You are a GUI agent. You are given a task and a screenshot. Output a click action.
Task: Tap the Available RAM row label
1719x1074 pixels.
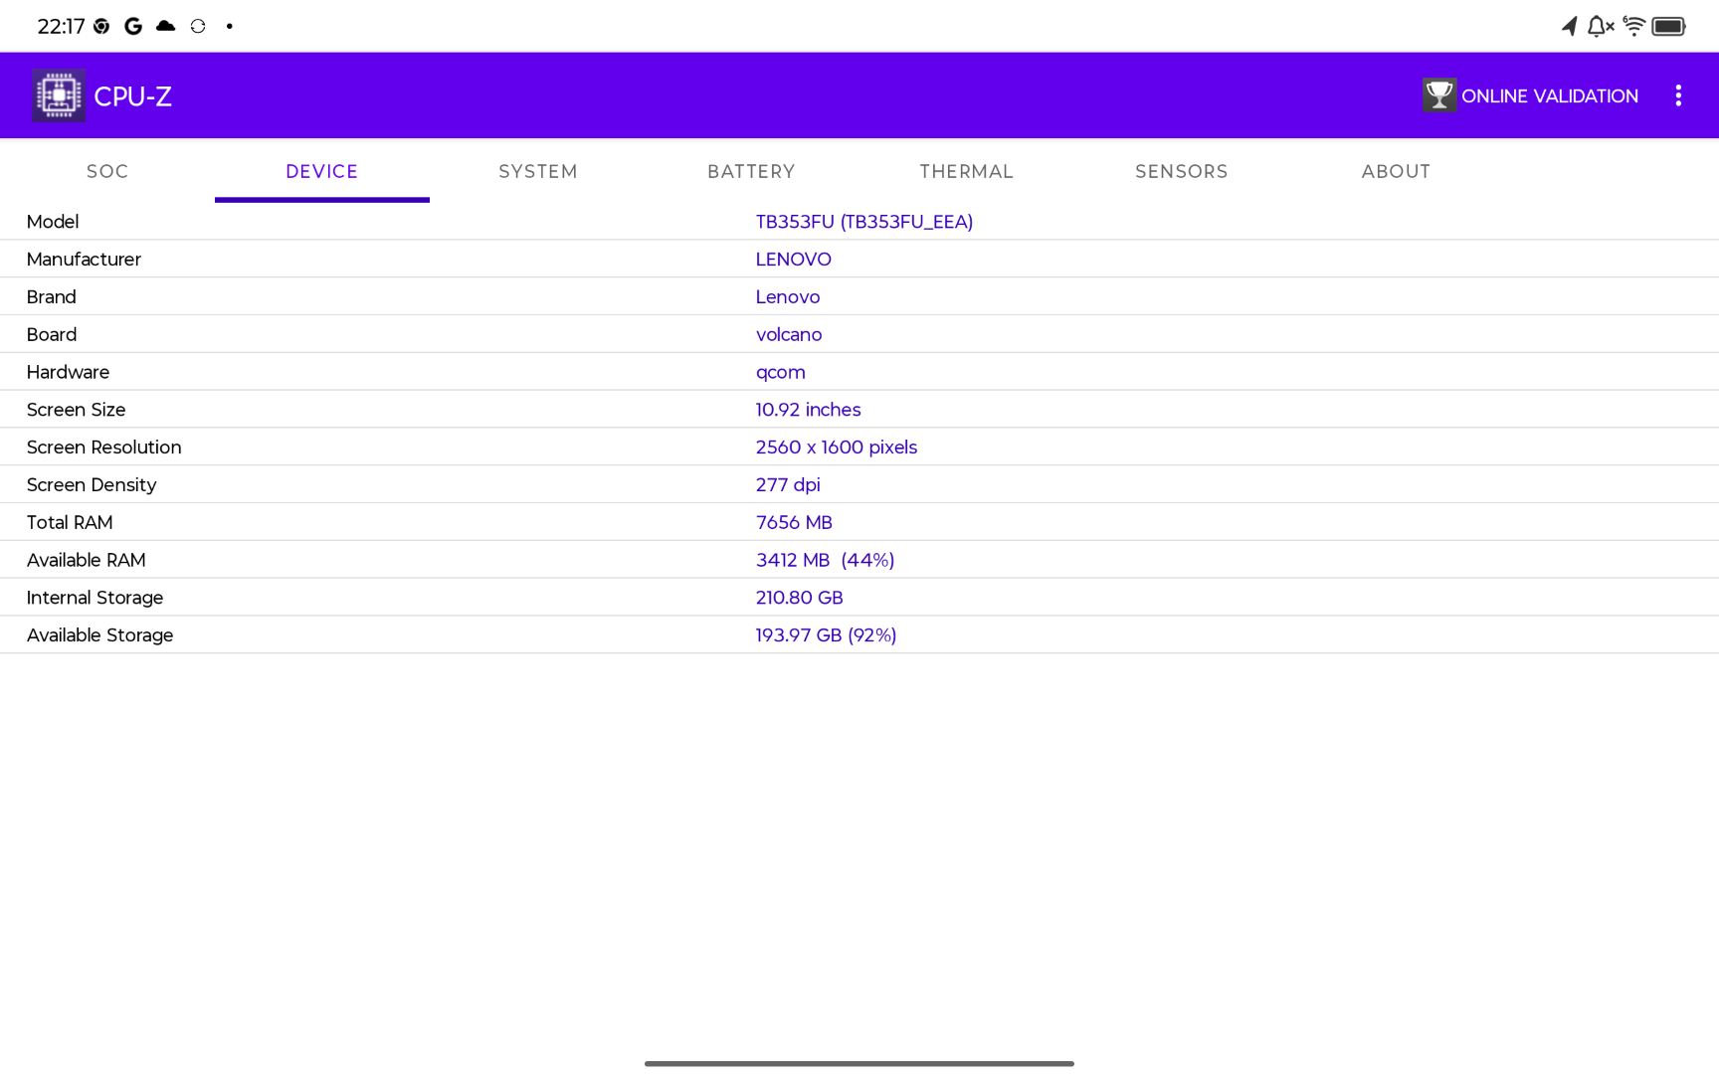point(86,561)
